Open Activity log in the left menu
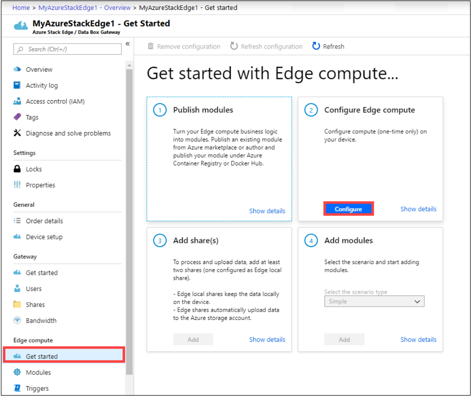This screenshot has height=397, width=472. pyautogui.click(x=41, y=85)
